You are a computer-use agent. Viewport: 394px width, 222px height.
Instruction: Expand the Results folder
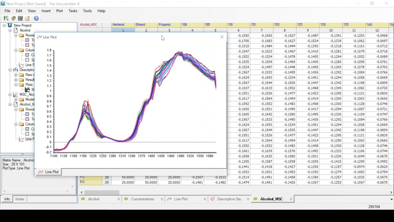tap(16, 80)
